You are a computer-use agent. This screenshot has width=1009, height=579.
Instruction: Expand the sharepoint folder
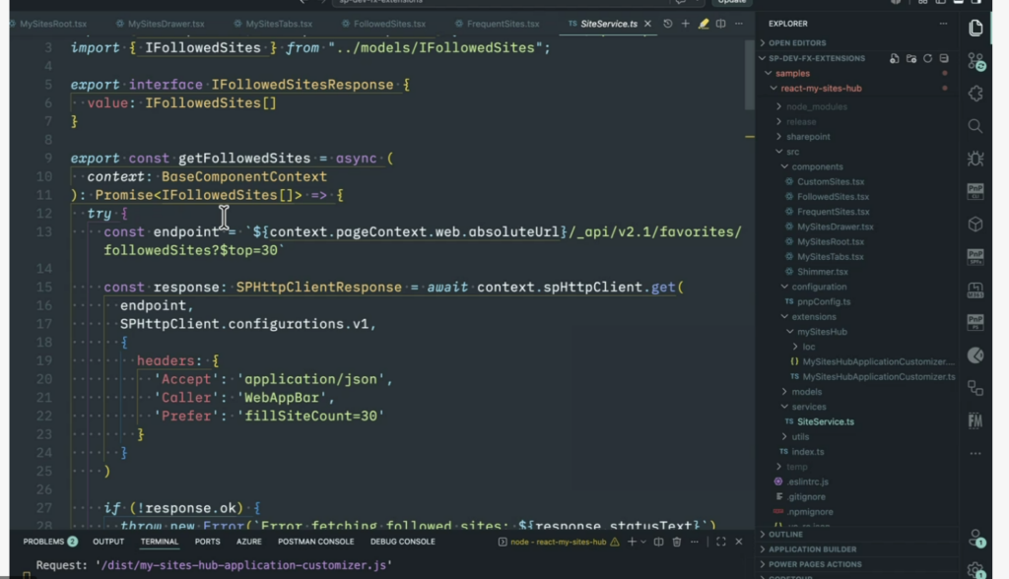point(808,137)
